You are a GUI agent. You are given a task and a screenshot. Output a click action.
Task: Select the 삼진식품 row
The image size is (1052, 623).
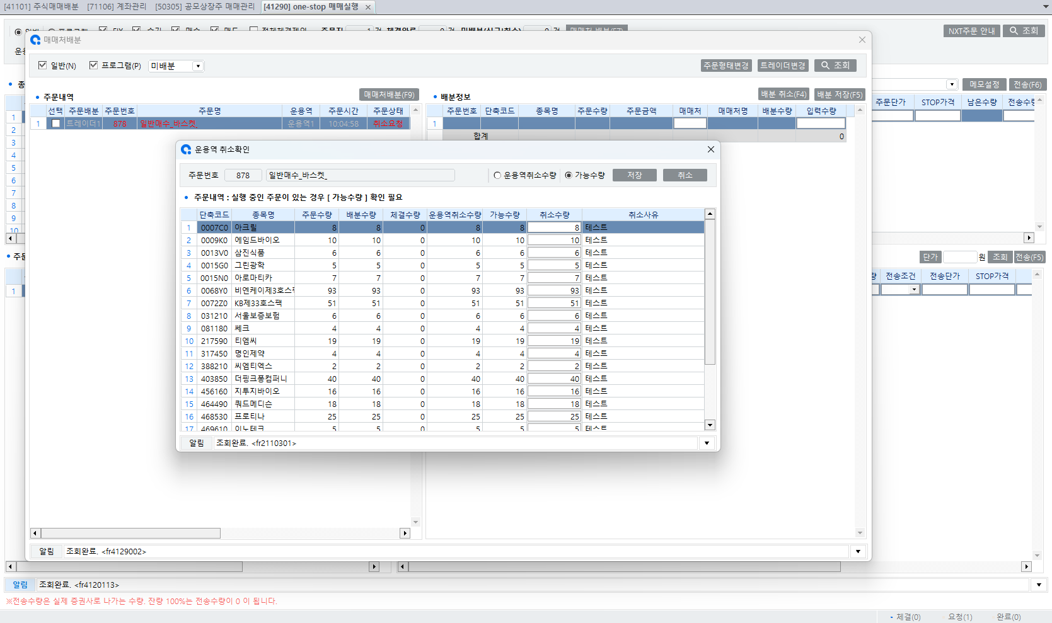click(442, 253)
